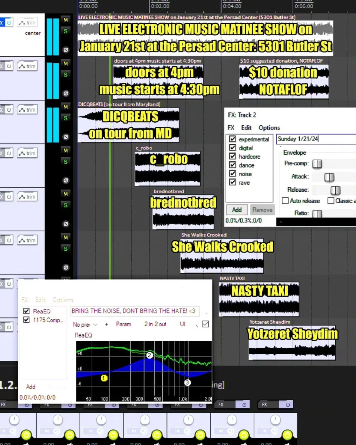This screenshot has height=445, width=356.
Task: Invert phase on the brednotbred track
Action: 66,224
